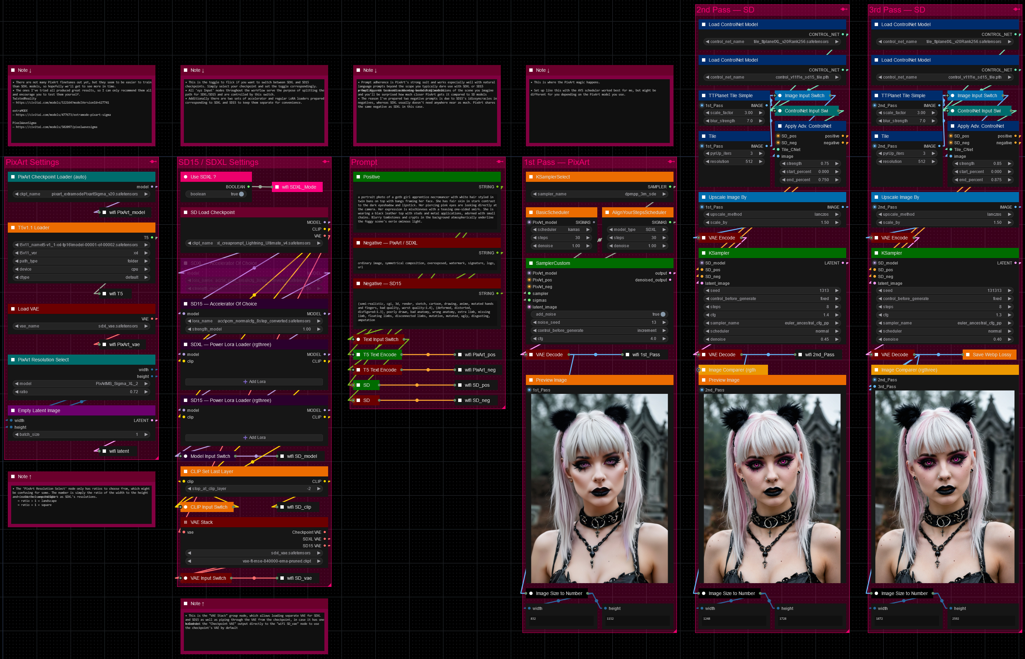The width and height of the screenshot is (1025, 659).
Task: Collapse the T5v1.1 Loader node via its square
Action: (x=13, y=228)
